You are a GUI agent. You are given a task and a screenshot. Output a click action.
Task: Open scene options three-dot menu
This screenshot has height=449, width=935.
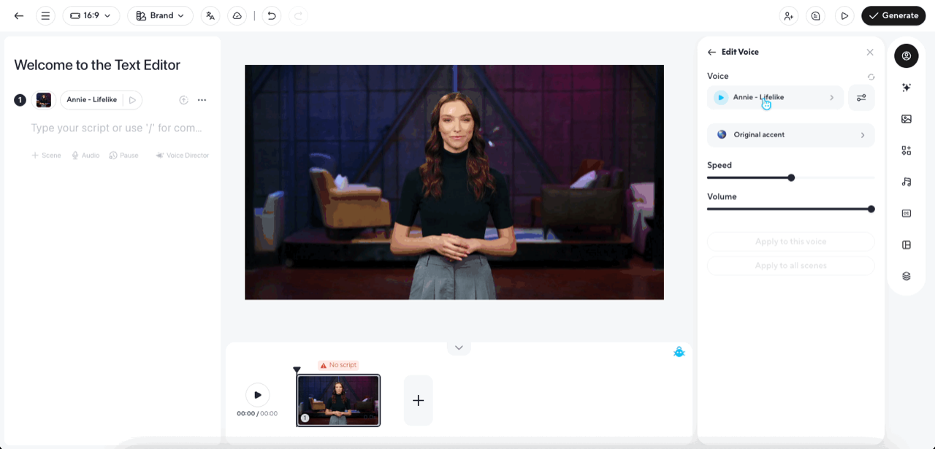[202, 100]
